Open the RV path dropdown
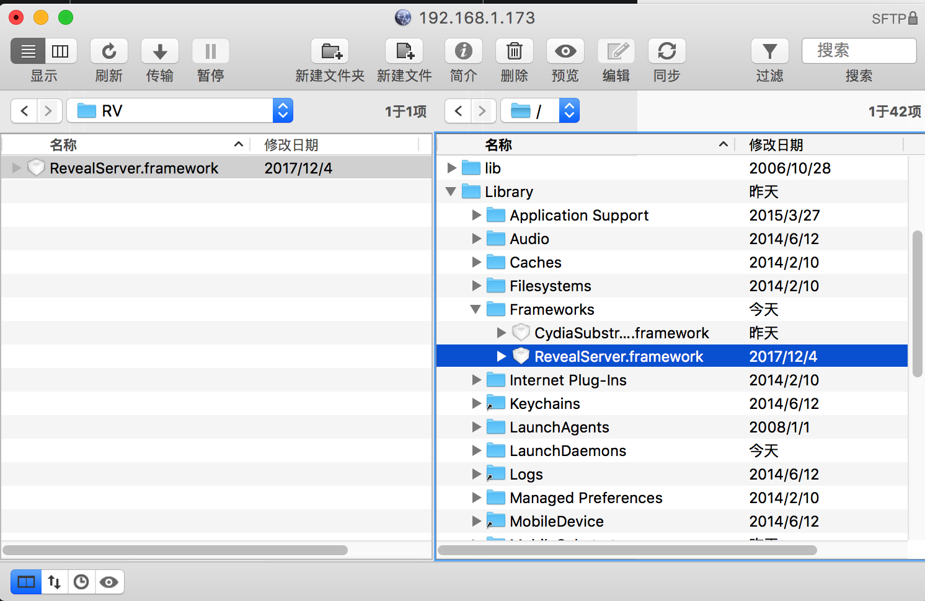 (180, 111)
